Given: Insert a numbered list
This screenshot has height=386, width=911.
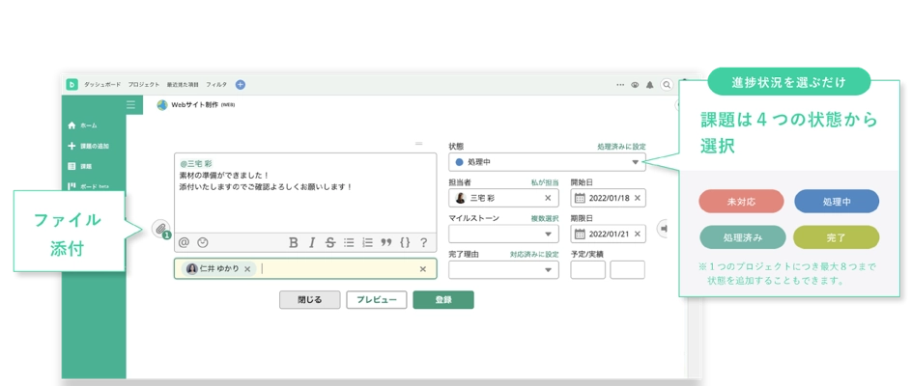Looking at the screenshot, I should coord(367,242).
